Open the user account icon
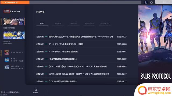This screenshot has height=96, width=172. pyautogui.click(x=146, y=2)
